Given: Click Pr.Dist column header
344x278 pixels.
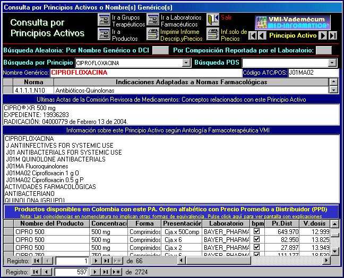Looking at the screenshot, I should coord(282,223).
